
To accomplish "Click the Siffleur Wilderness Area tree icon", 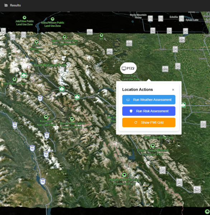I will pyautogui.click(x=36, y=42).
